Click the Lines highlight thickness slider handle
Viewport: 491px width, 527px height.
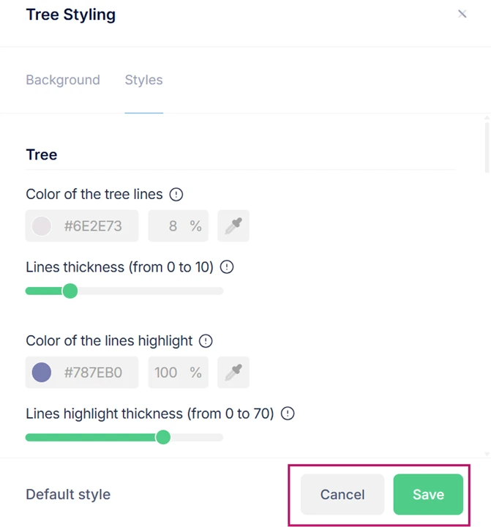point(163,438)
